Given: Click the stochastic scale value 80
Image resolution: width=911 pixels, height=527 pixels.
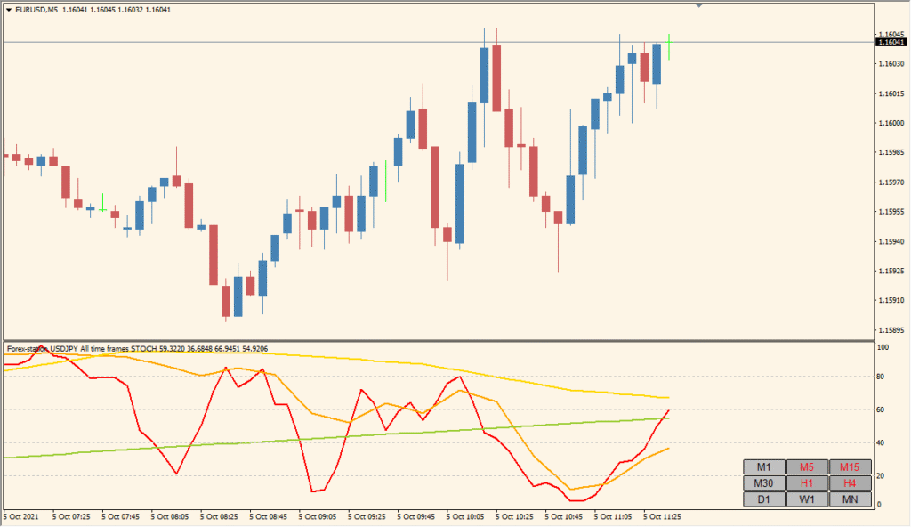Looking at the screenshot, I should click(x=881, y=377).
